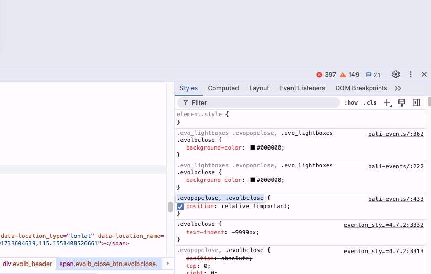The image size is (431, 274).
Task: Open DevTools settings gear
Action: coord(395,74)
